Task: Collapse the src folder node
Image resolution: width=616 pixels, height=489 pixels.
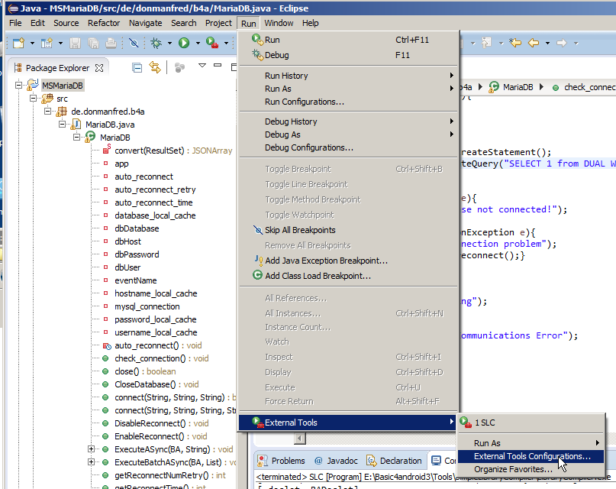Action: click(x=34, y=99)
